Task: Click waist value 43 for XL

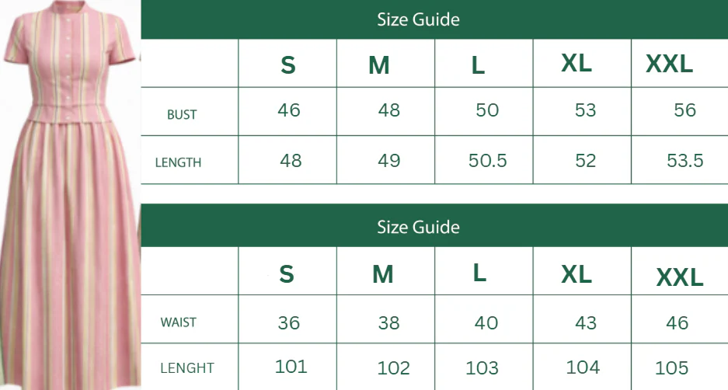Action: [586, 322]
